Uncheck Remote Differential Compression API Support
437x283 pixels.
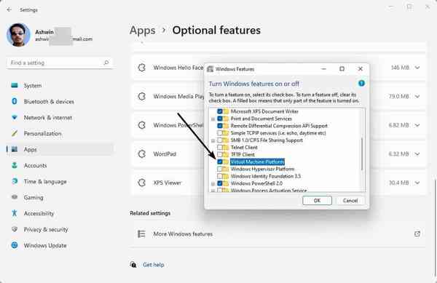click(220, 126)
